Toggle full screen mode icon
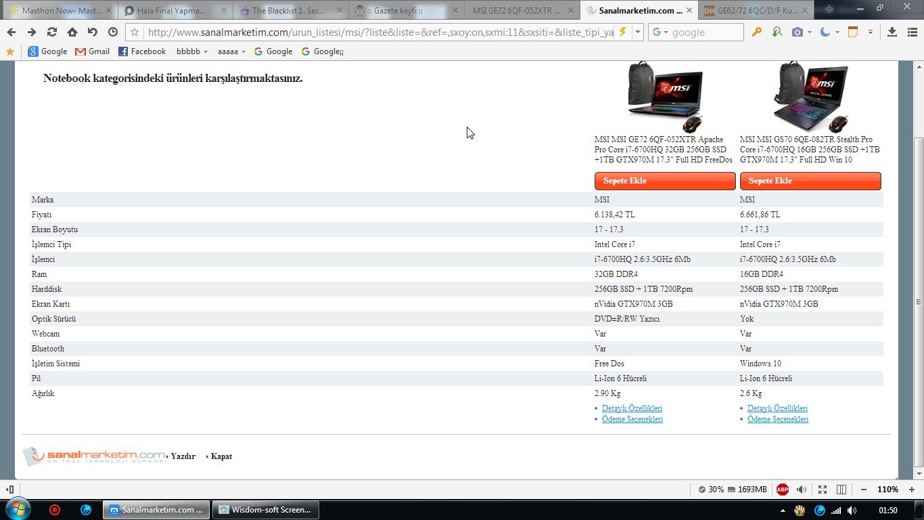 pyautogui.click(x=823, y=490)
